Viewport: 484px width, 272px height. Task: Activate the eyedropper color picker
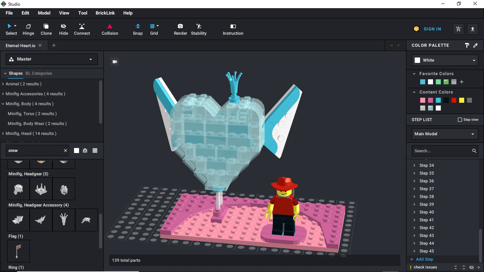475,45
